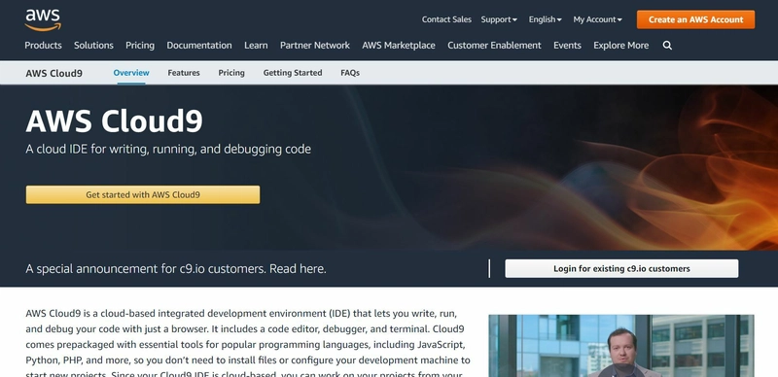Open the FAQs tab
778x377 pixels.
350,73
